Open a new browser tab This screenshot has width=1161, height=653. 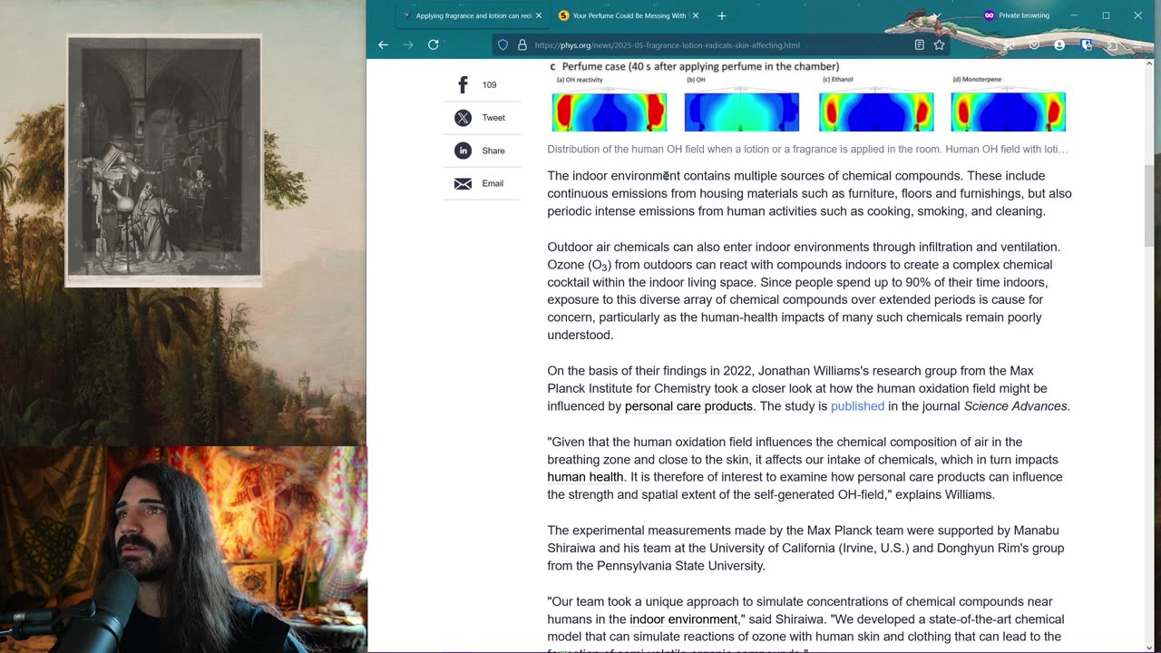click(x=722, y=15)
